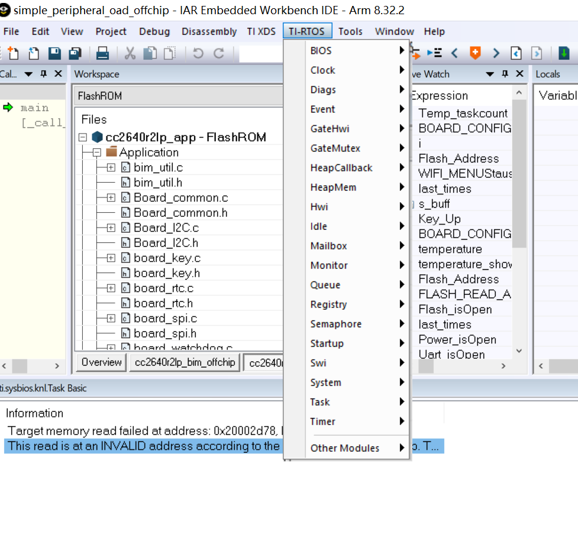Viewport: 578px width, 558px height.
Task: Click the Call Stack horizontal scroll right arrow
Action: point(57,366)
